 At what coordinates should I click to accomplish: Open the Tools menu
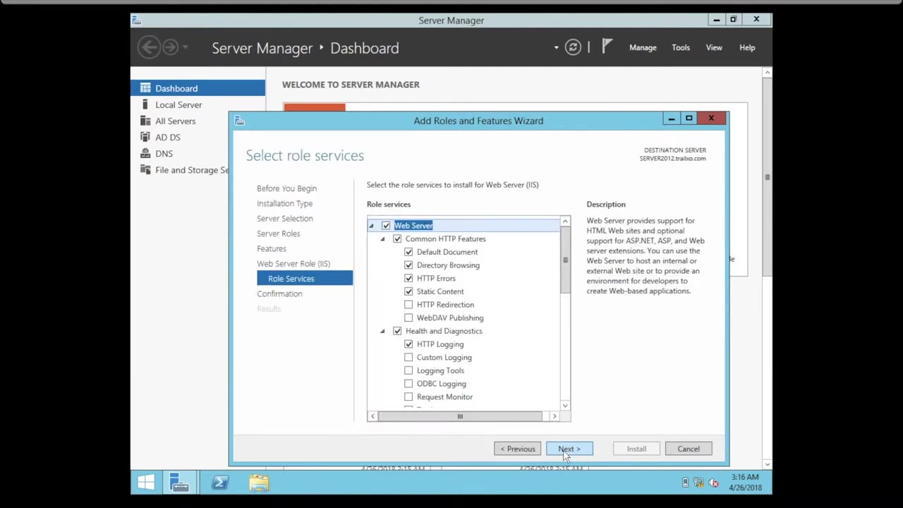click(681, 47)
